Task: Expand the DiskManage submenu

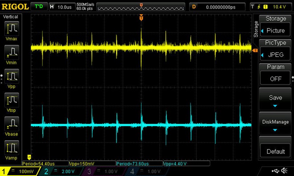Action: pos(275,124)
